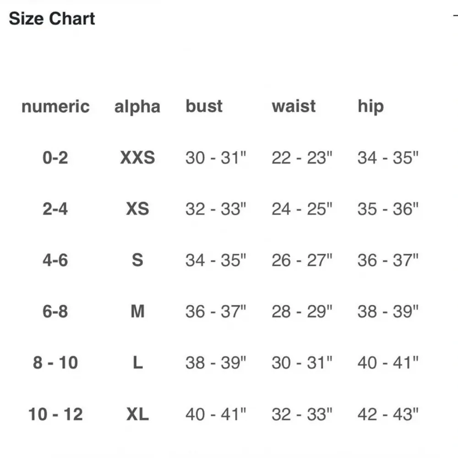Screen dimensions: 458x458
Task: Click the XL alpha size cell
Action: click(x=137, y=415)
